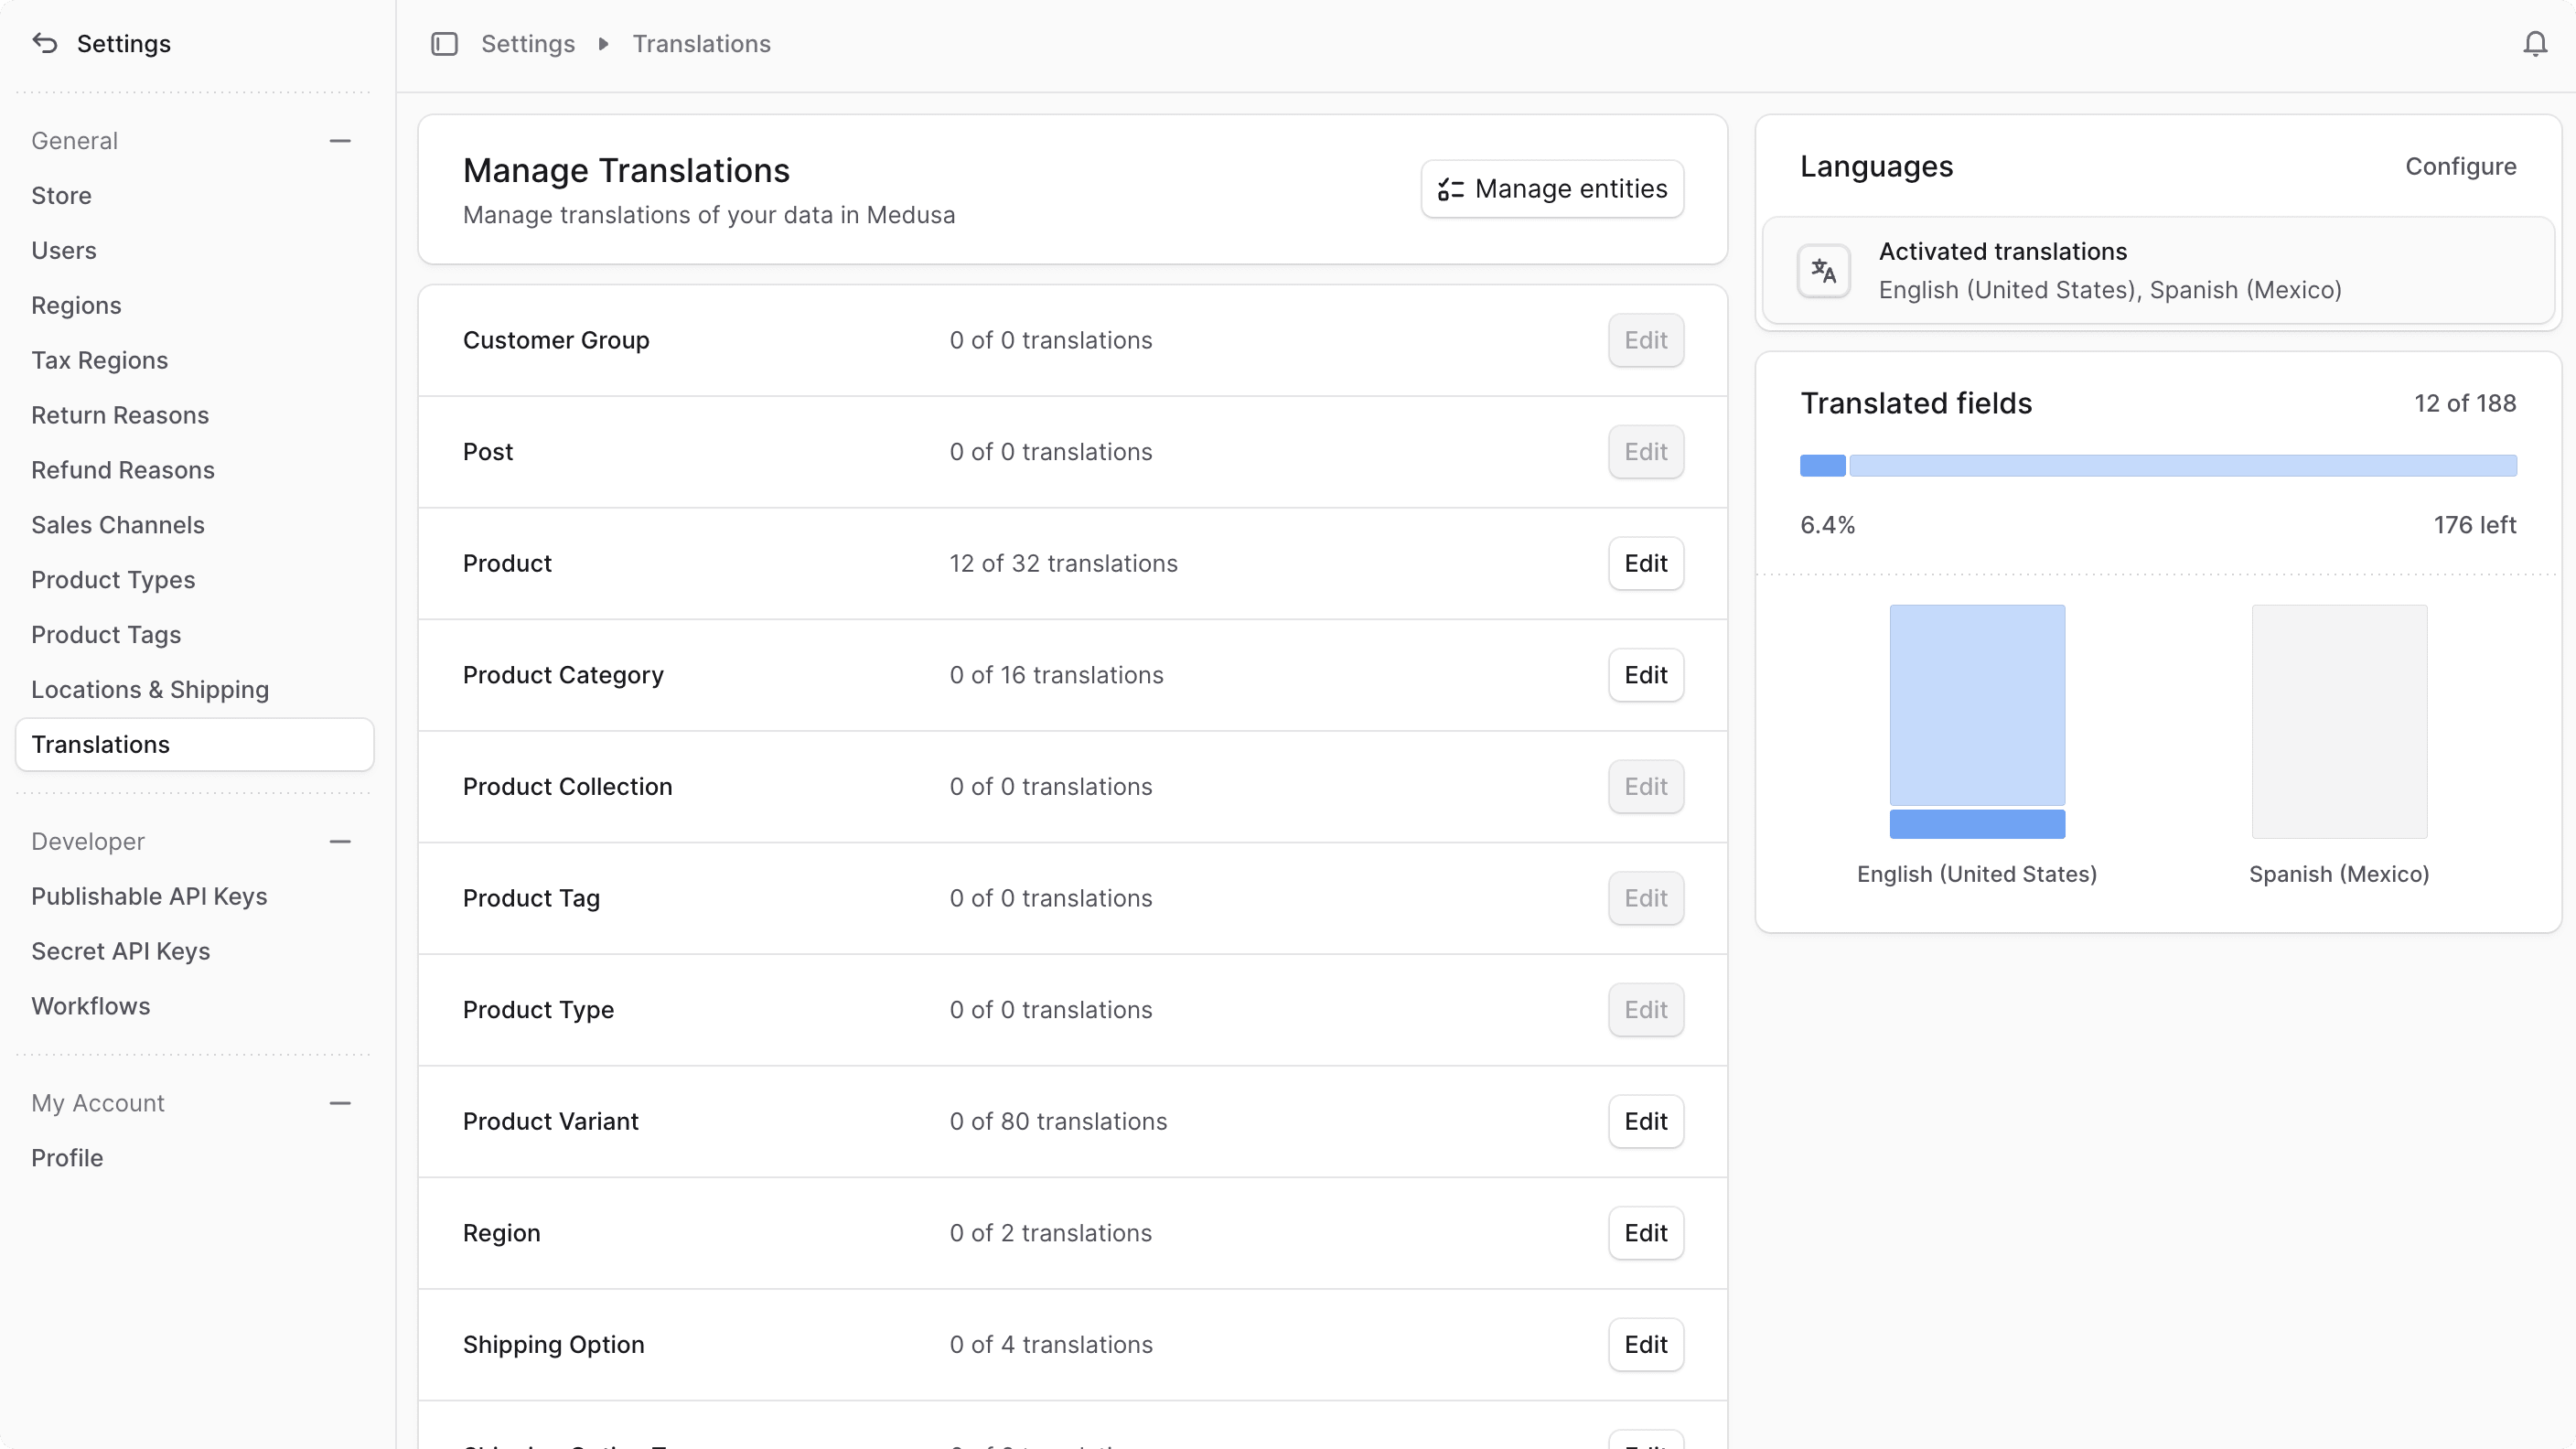Edit translations for Product

1645,563
